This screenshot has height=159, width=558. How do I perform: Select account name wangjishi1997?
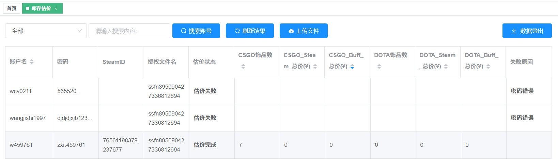click(28, 118)
